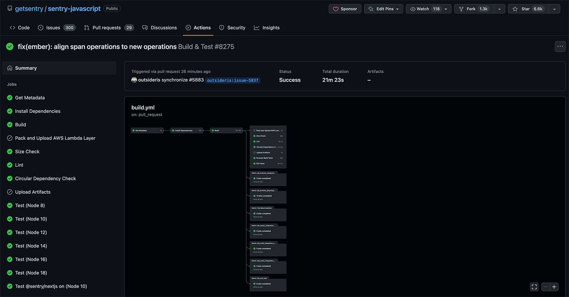
Task: Open pull request #5883 link
Action: [x=196, y=80]
